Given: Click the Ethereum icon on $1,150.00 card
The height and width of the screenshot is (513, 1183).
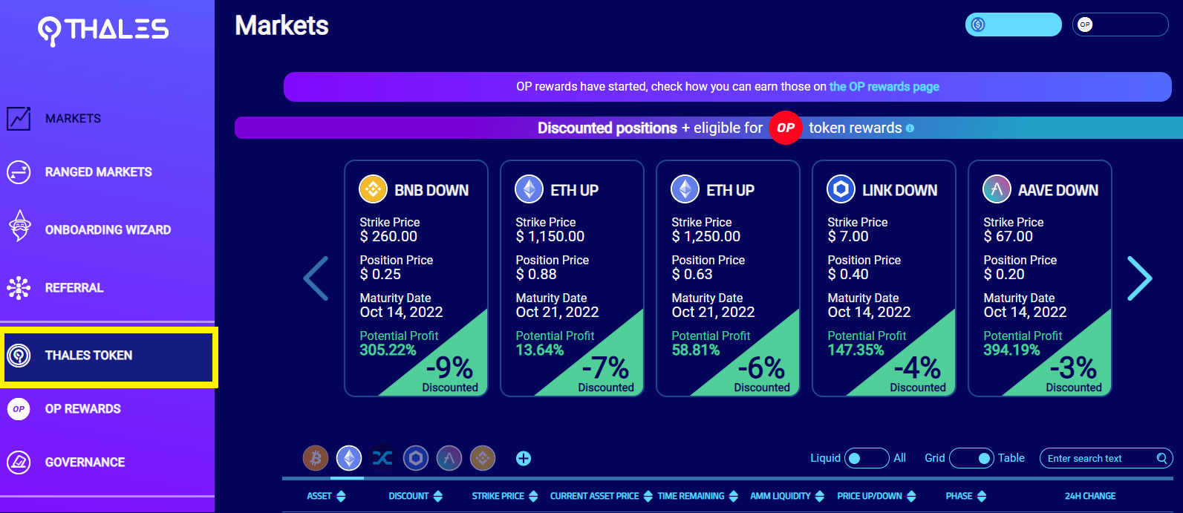Looking at the screenshot, I should coord(529,189).
